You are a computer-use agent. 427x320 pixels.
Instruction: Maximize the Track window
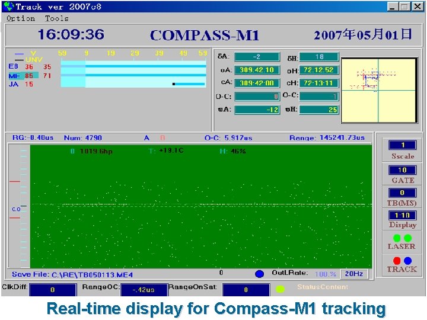tap(404, 7)
